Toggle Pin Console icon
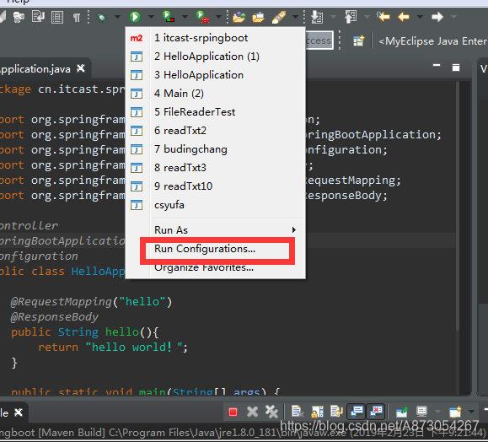488x442 pixels. 401,412
